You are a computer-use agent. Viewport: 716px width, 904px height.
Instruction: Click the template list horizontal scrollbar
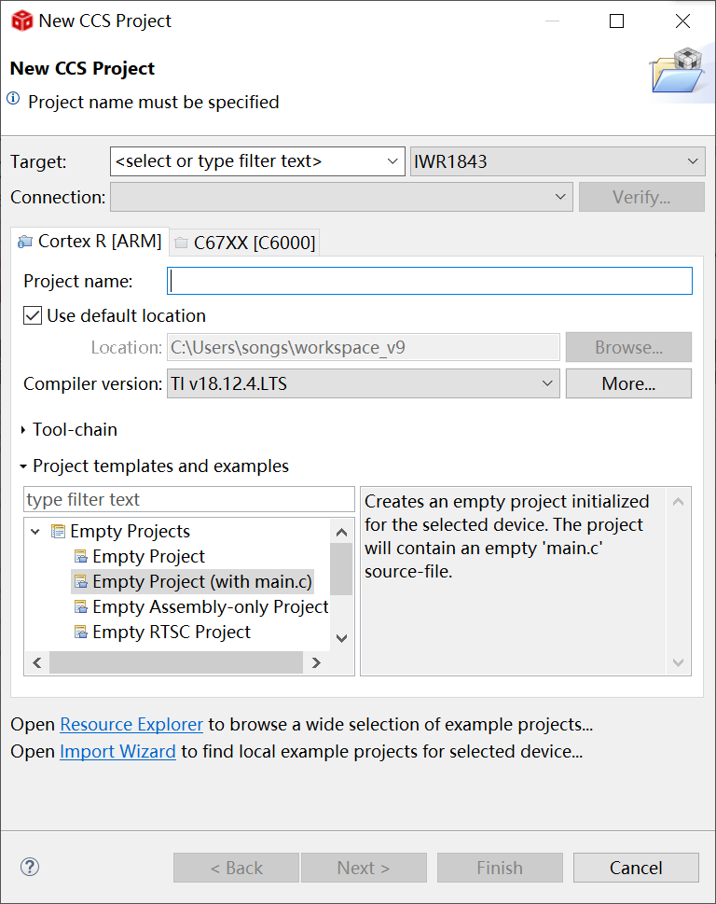tap(175, 662)
